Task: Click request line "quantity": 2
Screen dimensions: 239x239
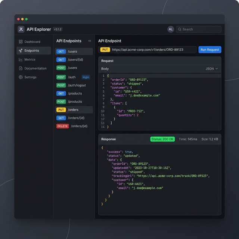Action: pyautogui.click(x=128, y=115)
